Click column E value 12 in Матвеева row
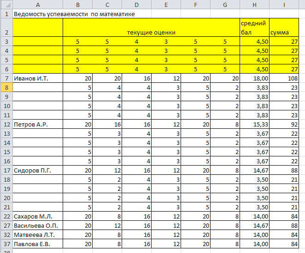 166,235
